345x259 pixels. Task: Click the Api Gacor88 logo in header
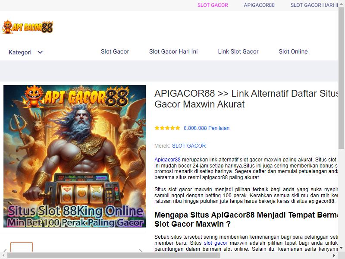point(28,27)
